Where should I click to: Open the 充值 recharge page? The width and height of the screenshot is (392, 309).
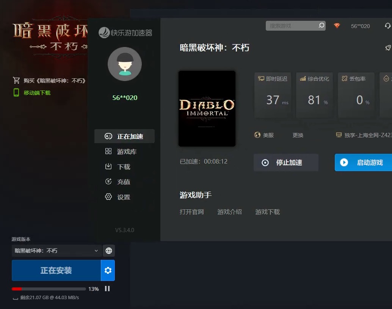coord(123,182)
